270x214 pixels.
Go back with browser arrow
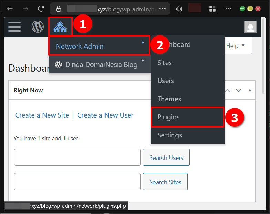[x=10, y=9]
